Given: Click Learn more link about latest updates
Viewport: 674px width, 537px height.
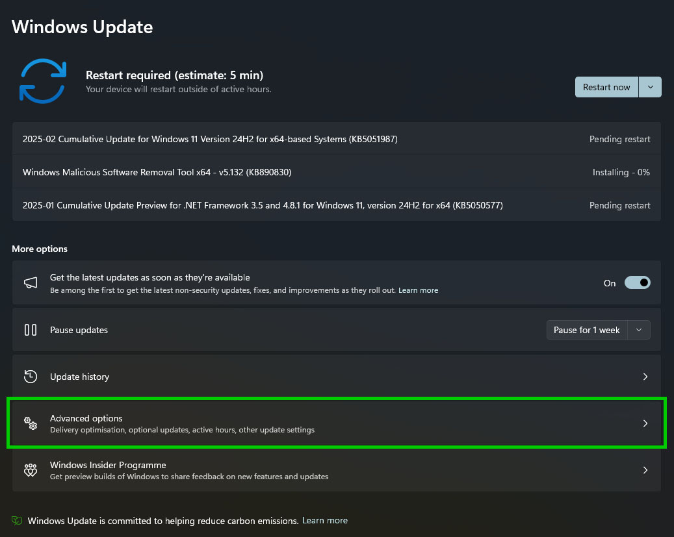Looking at the screenshot, I should tap(418, 290).
